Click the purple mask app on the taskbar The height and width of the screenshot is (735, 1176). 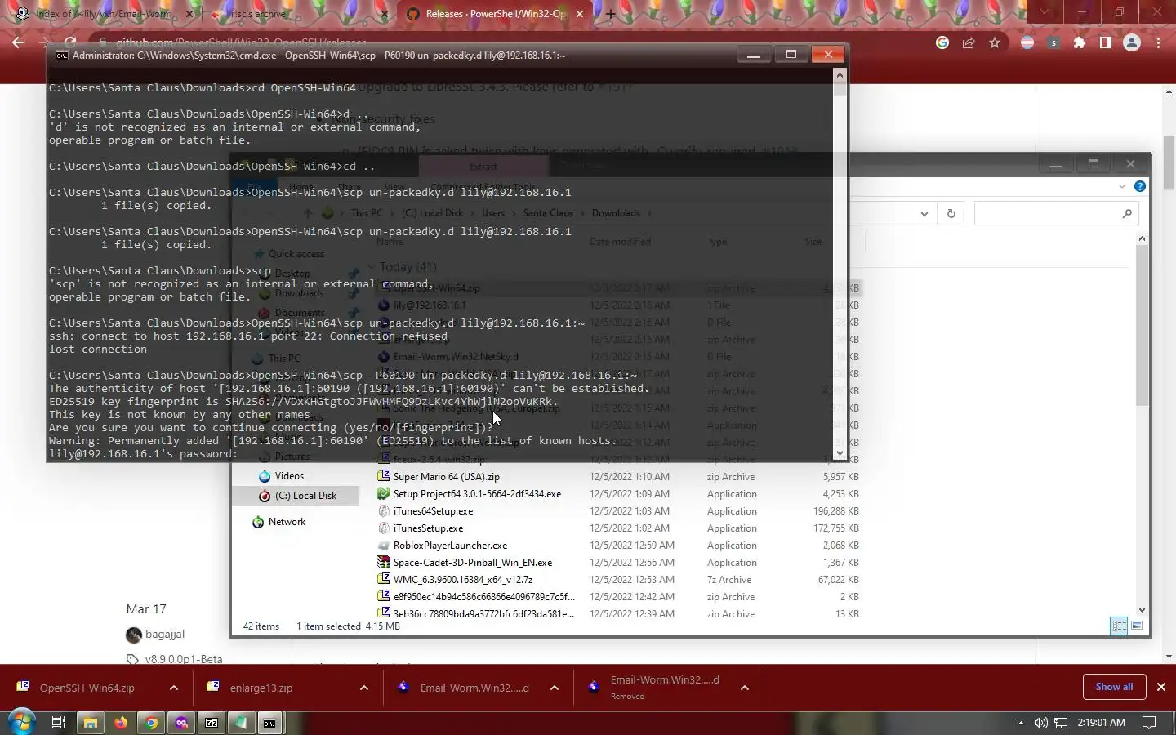point(181,723)
